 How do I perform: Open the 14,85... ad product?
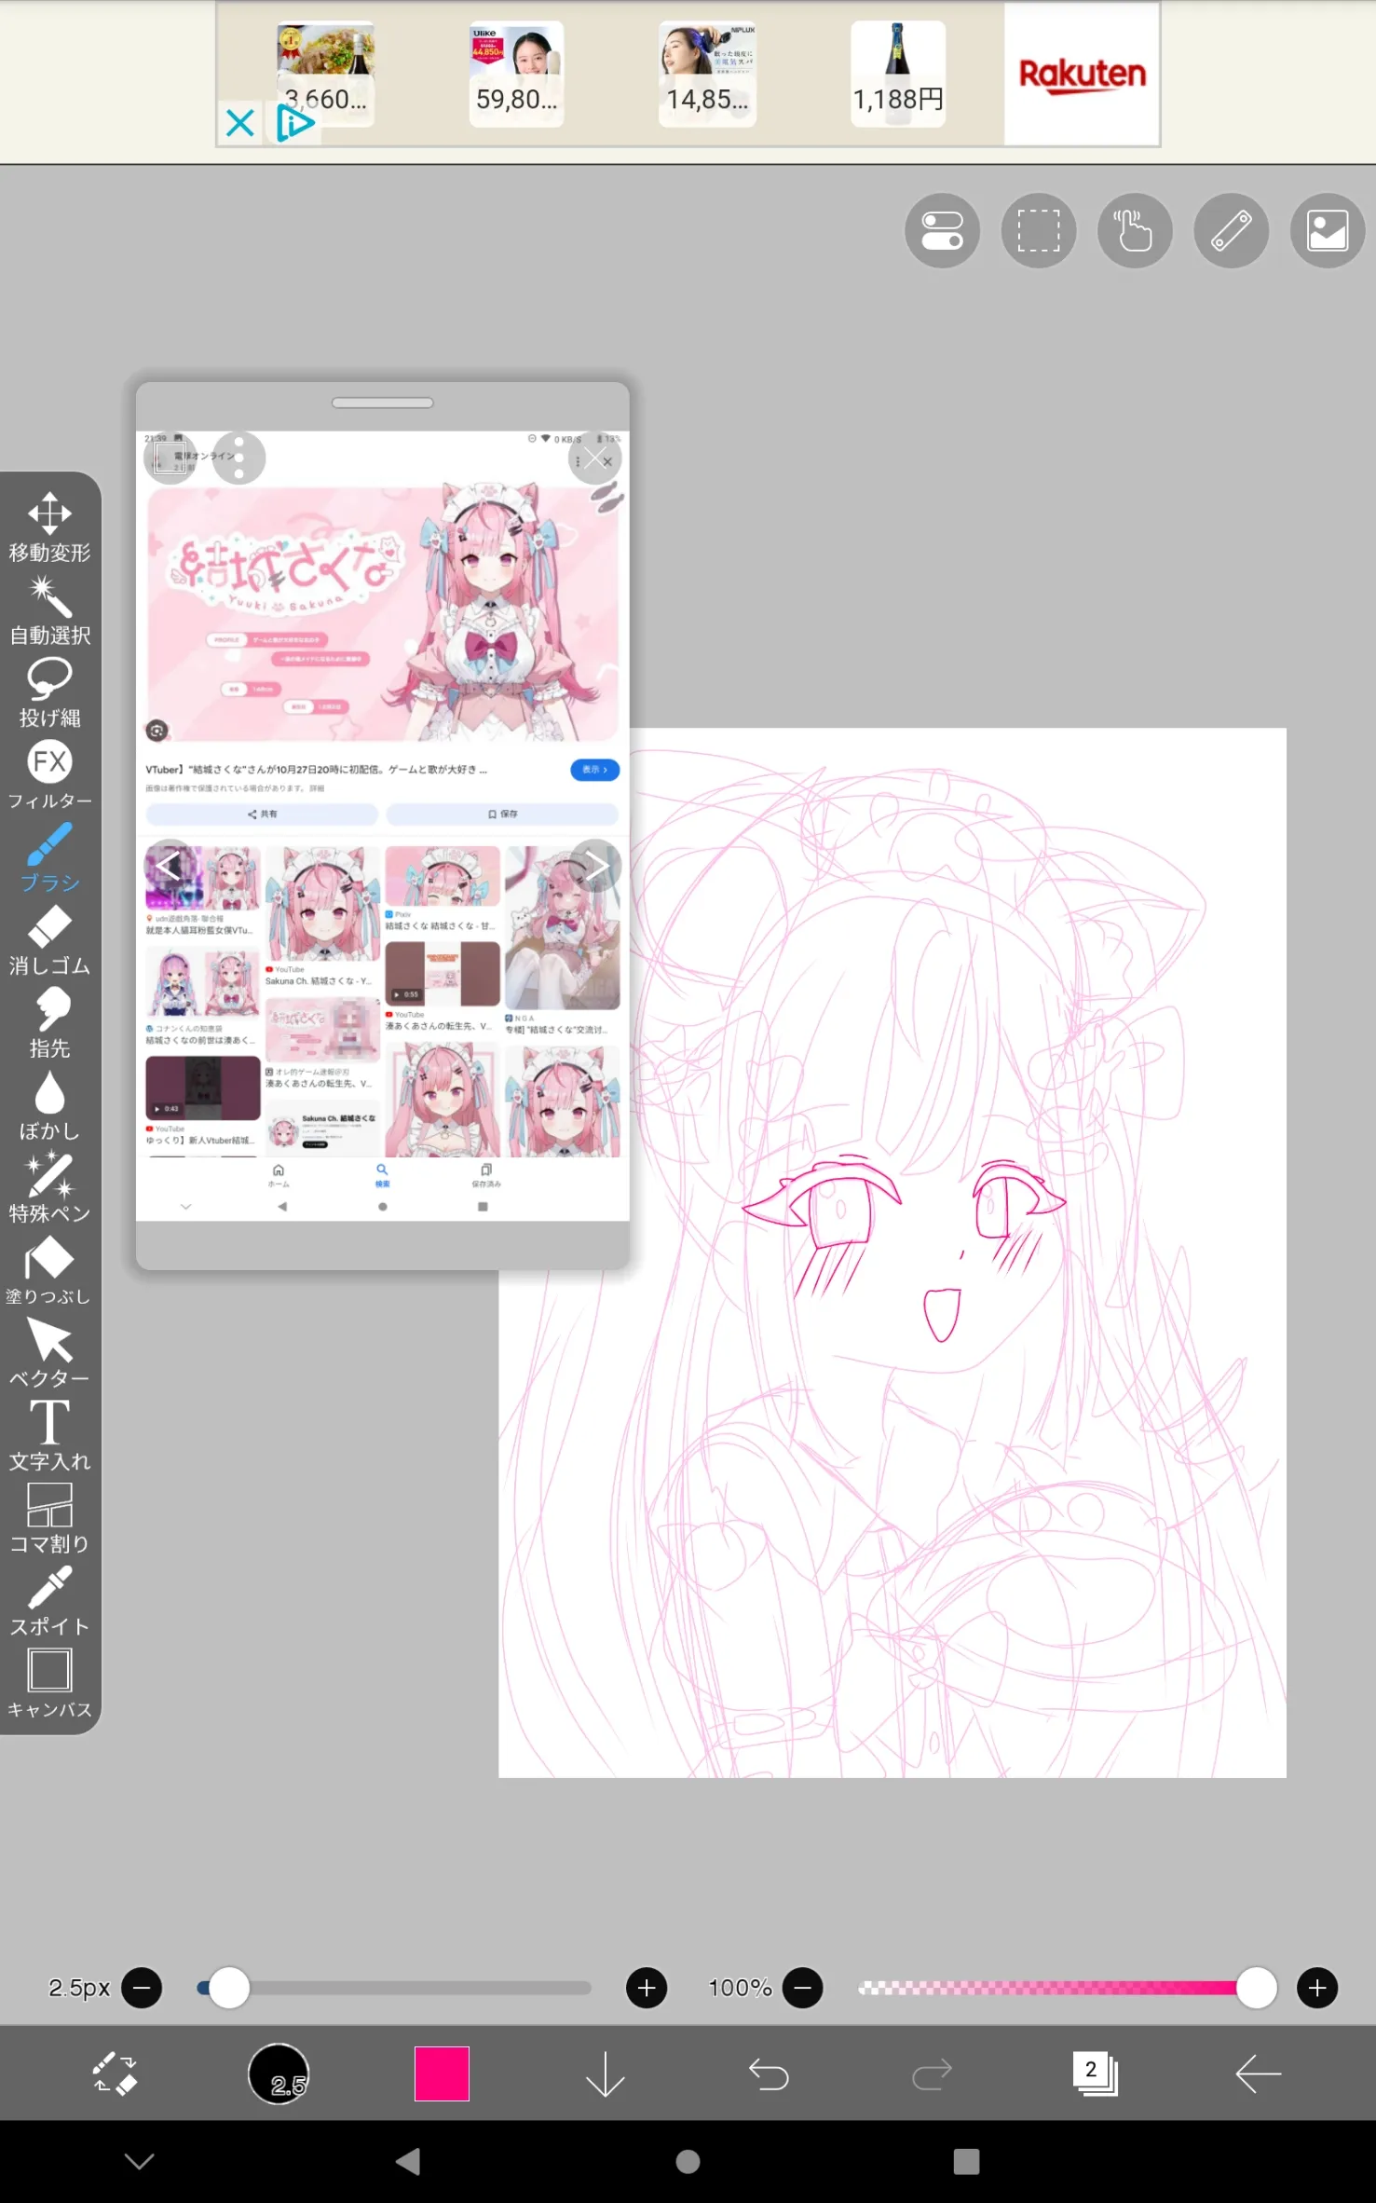(x=707, y=74)
